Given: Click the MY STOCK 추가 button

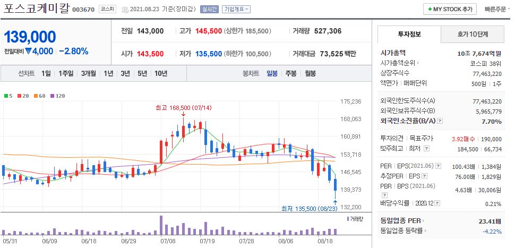Looking at the screenshot, I should click(450, 9).
